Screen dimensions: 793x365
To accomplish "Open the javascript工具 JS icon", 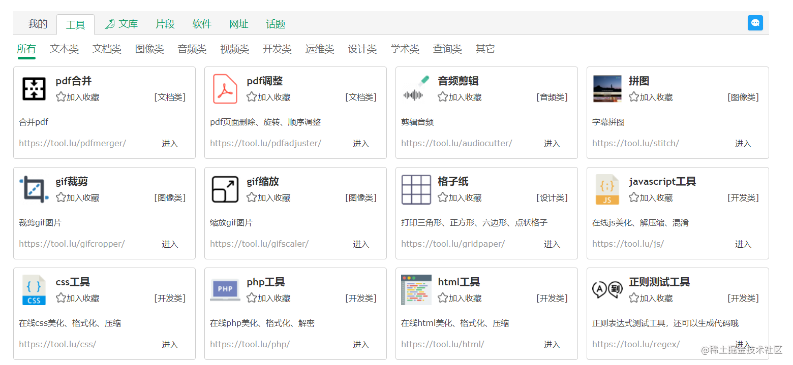I will 607,189.
